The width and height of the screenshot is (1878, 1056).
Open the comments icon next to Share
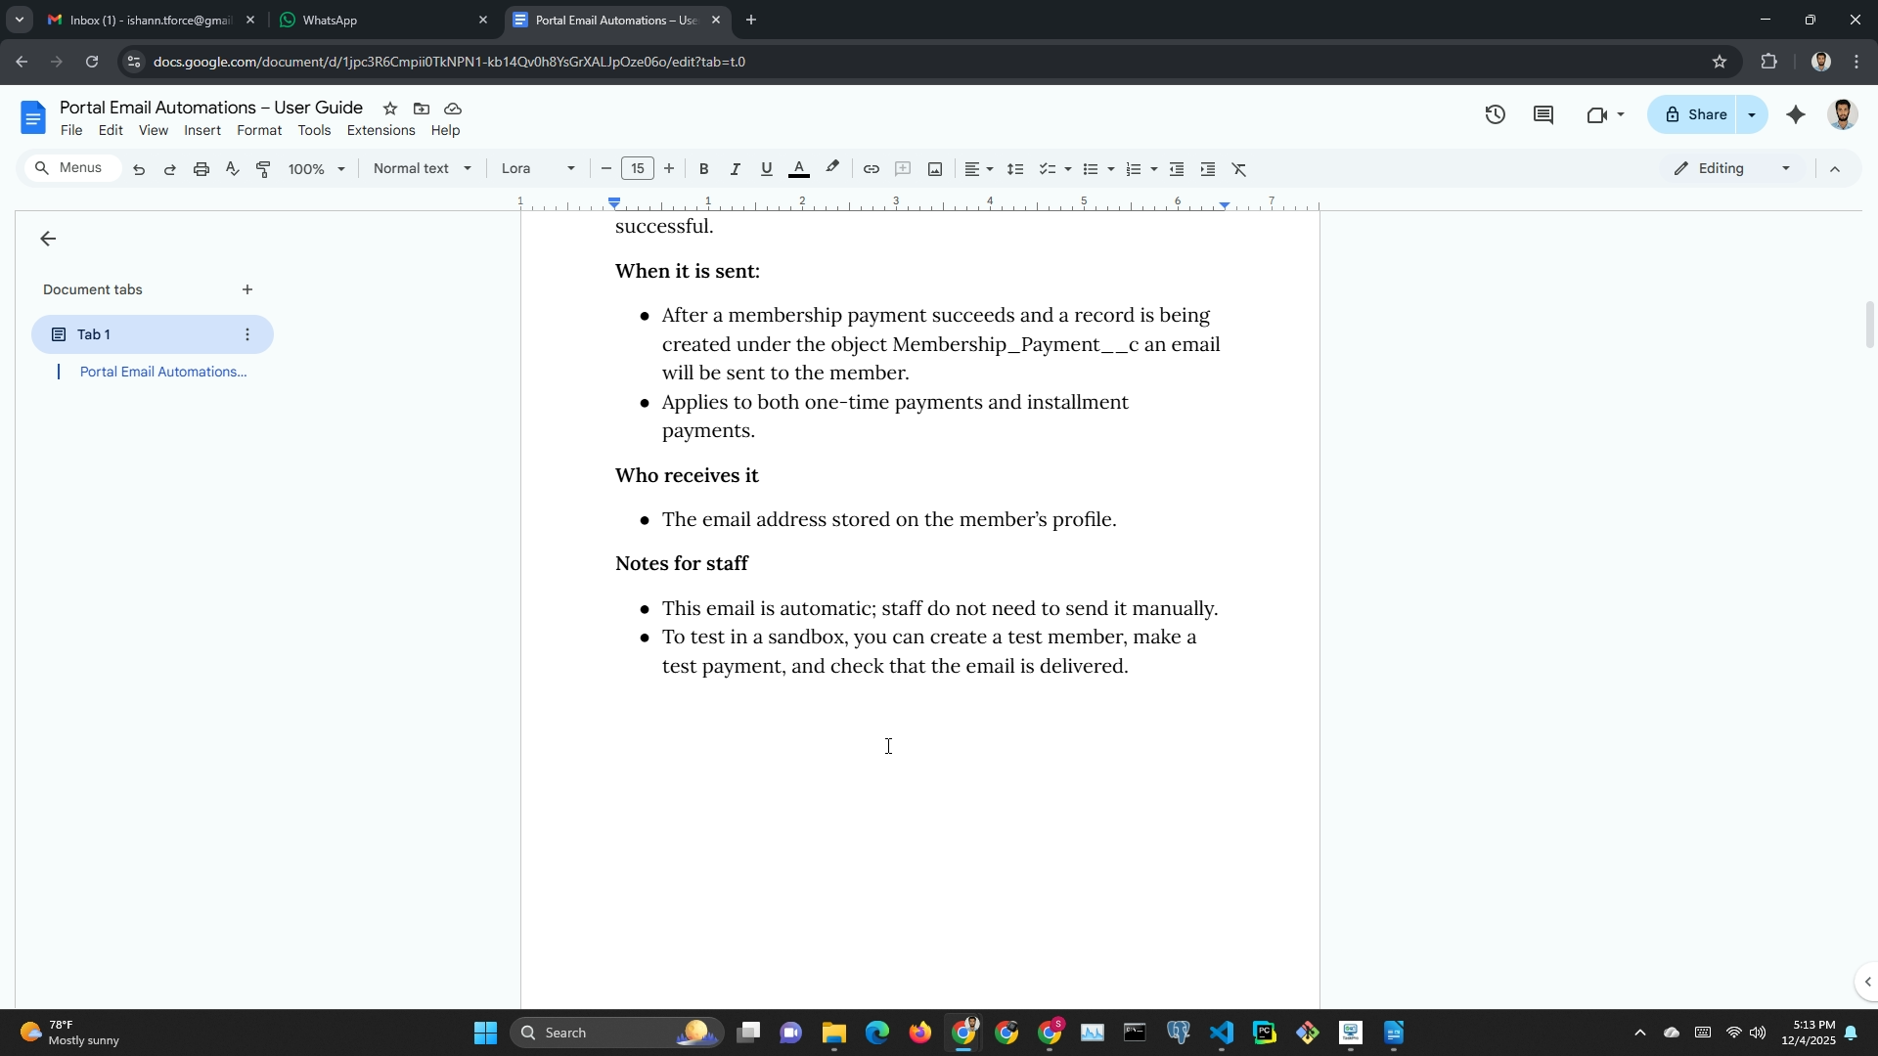point(1543,115)
